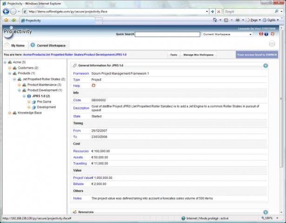Screen dimensions: 286x223
Task: Click the 'Your access level is OWNER' banner
Action: point(257,55)
